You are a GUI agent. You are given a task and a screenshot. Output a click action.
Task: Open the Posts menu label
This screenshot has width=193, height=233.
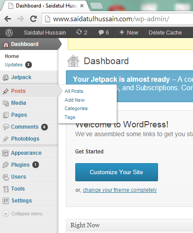tap(18, 91)
